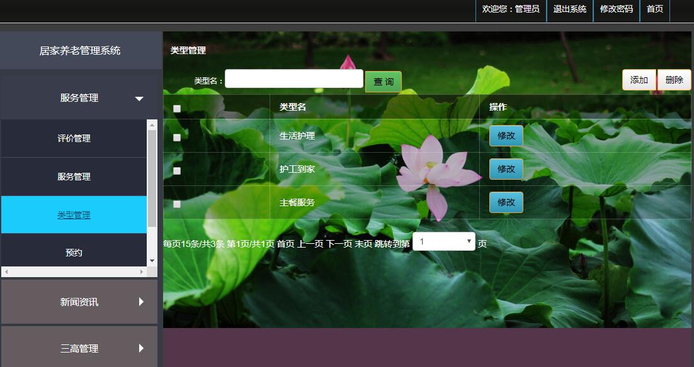
Task: Collapse the 服务管理 sidebar section
Action: pyautogui.click(x=80, y=97)
